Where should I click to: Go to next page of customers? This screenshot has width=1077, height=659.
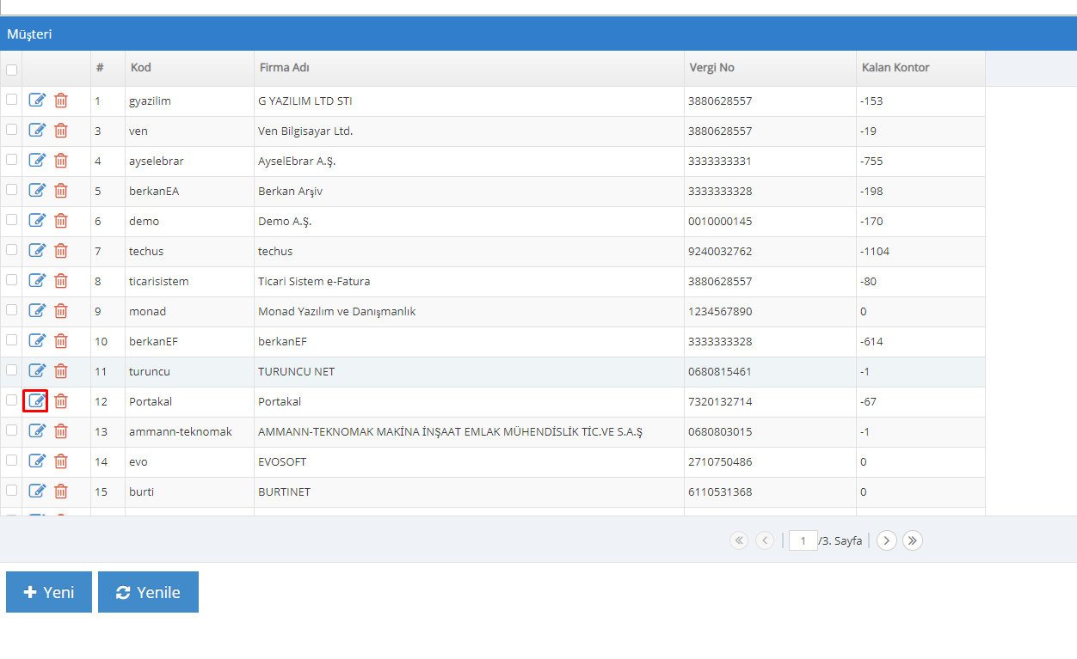click(887, 540)
